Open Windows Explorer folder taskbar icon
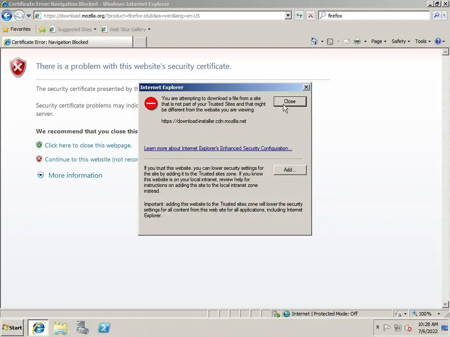Viewport: 450px width, 337px height. tap(60, 328)
